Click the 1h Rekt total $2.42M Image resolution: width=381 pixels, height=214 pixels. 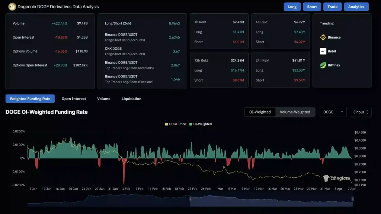238,22
